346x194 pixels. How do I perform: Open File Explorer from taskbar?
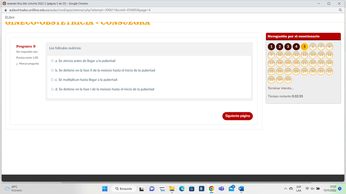click(172, 189)
